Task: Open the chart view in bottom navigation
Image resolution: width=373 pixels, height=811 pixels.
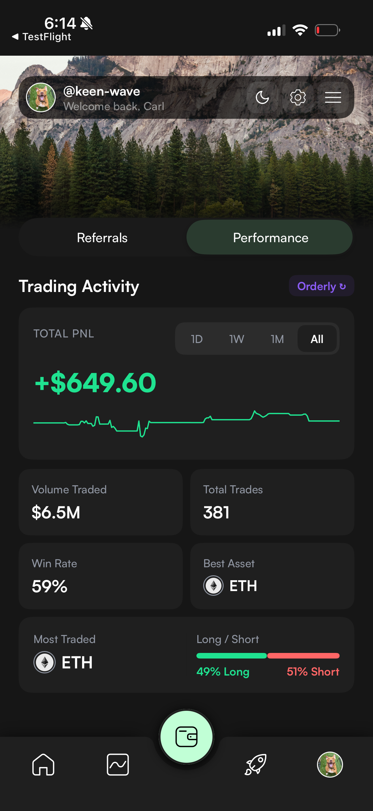Action: [x=118, y=764]
